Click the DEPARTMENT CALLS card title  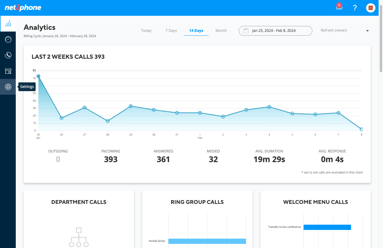[79, 202]
